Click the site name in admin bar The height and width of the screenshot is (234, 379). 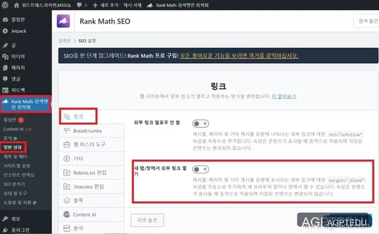(46, 5)
